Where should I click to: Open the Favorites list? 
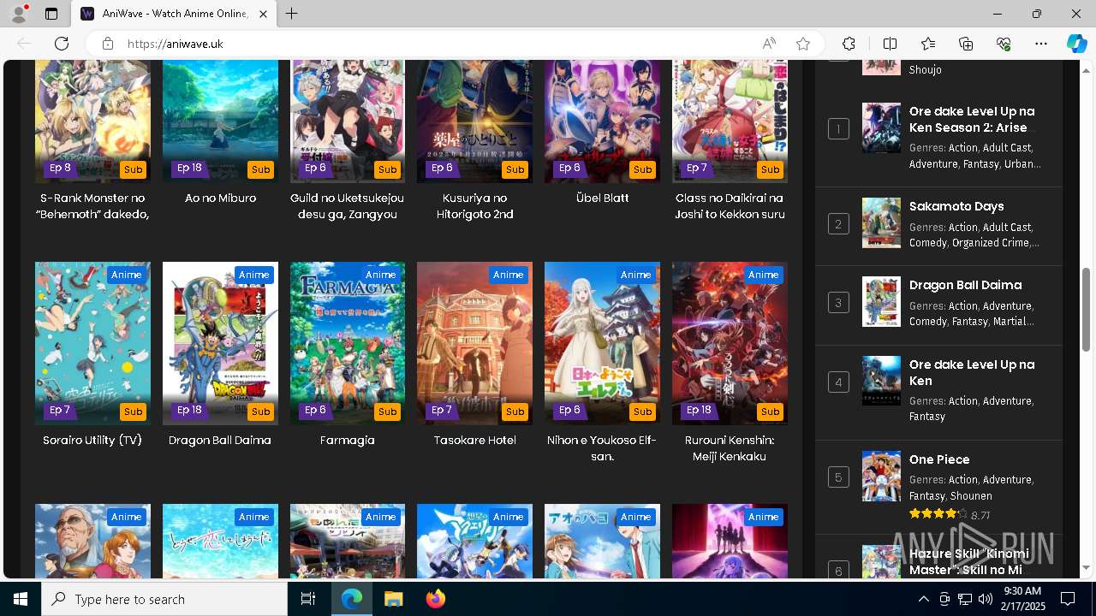pyautogui.click(x=928, y=44)
